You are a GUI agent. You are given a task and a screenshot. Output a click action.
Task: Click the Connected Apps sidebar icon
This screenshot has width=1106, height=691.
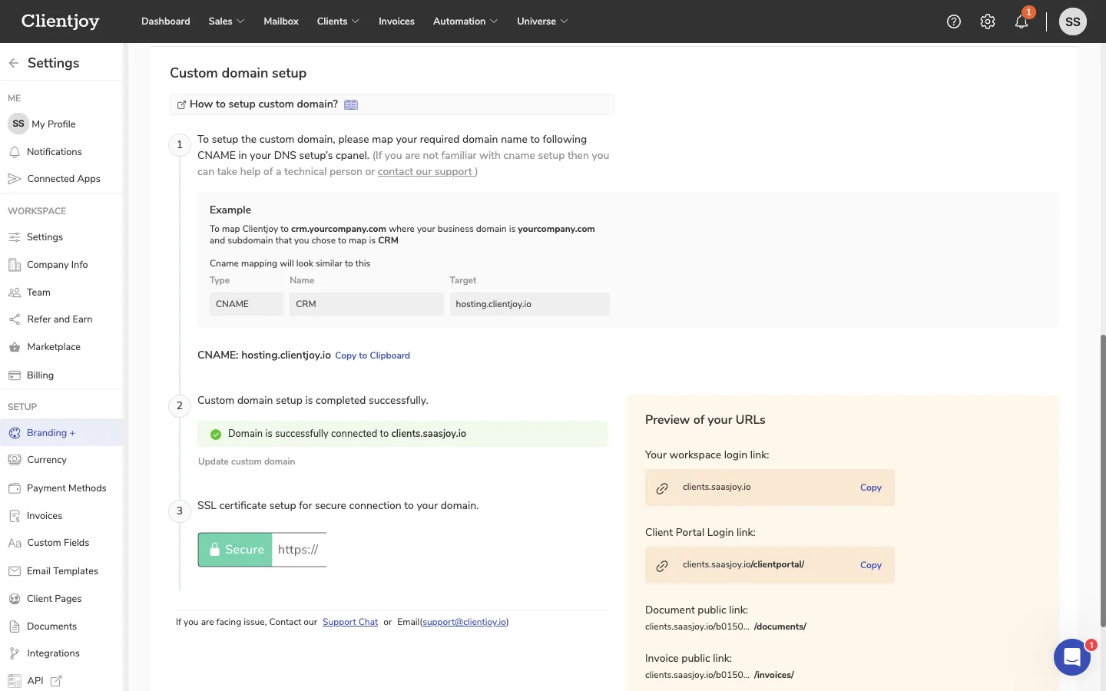pyautogui.click(x=15, y=179)
